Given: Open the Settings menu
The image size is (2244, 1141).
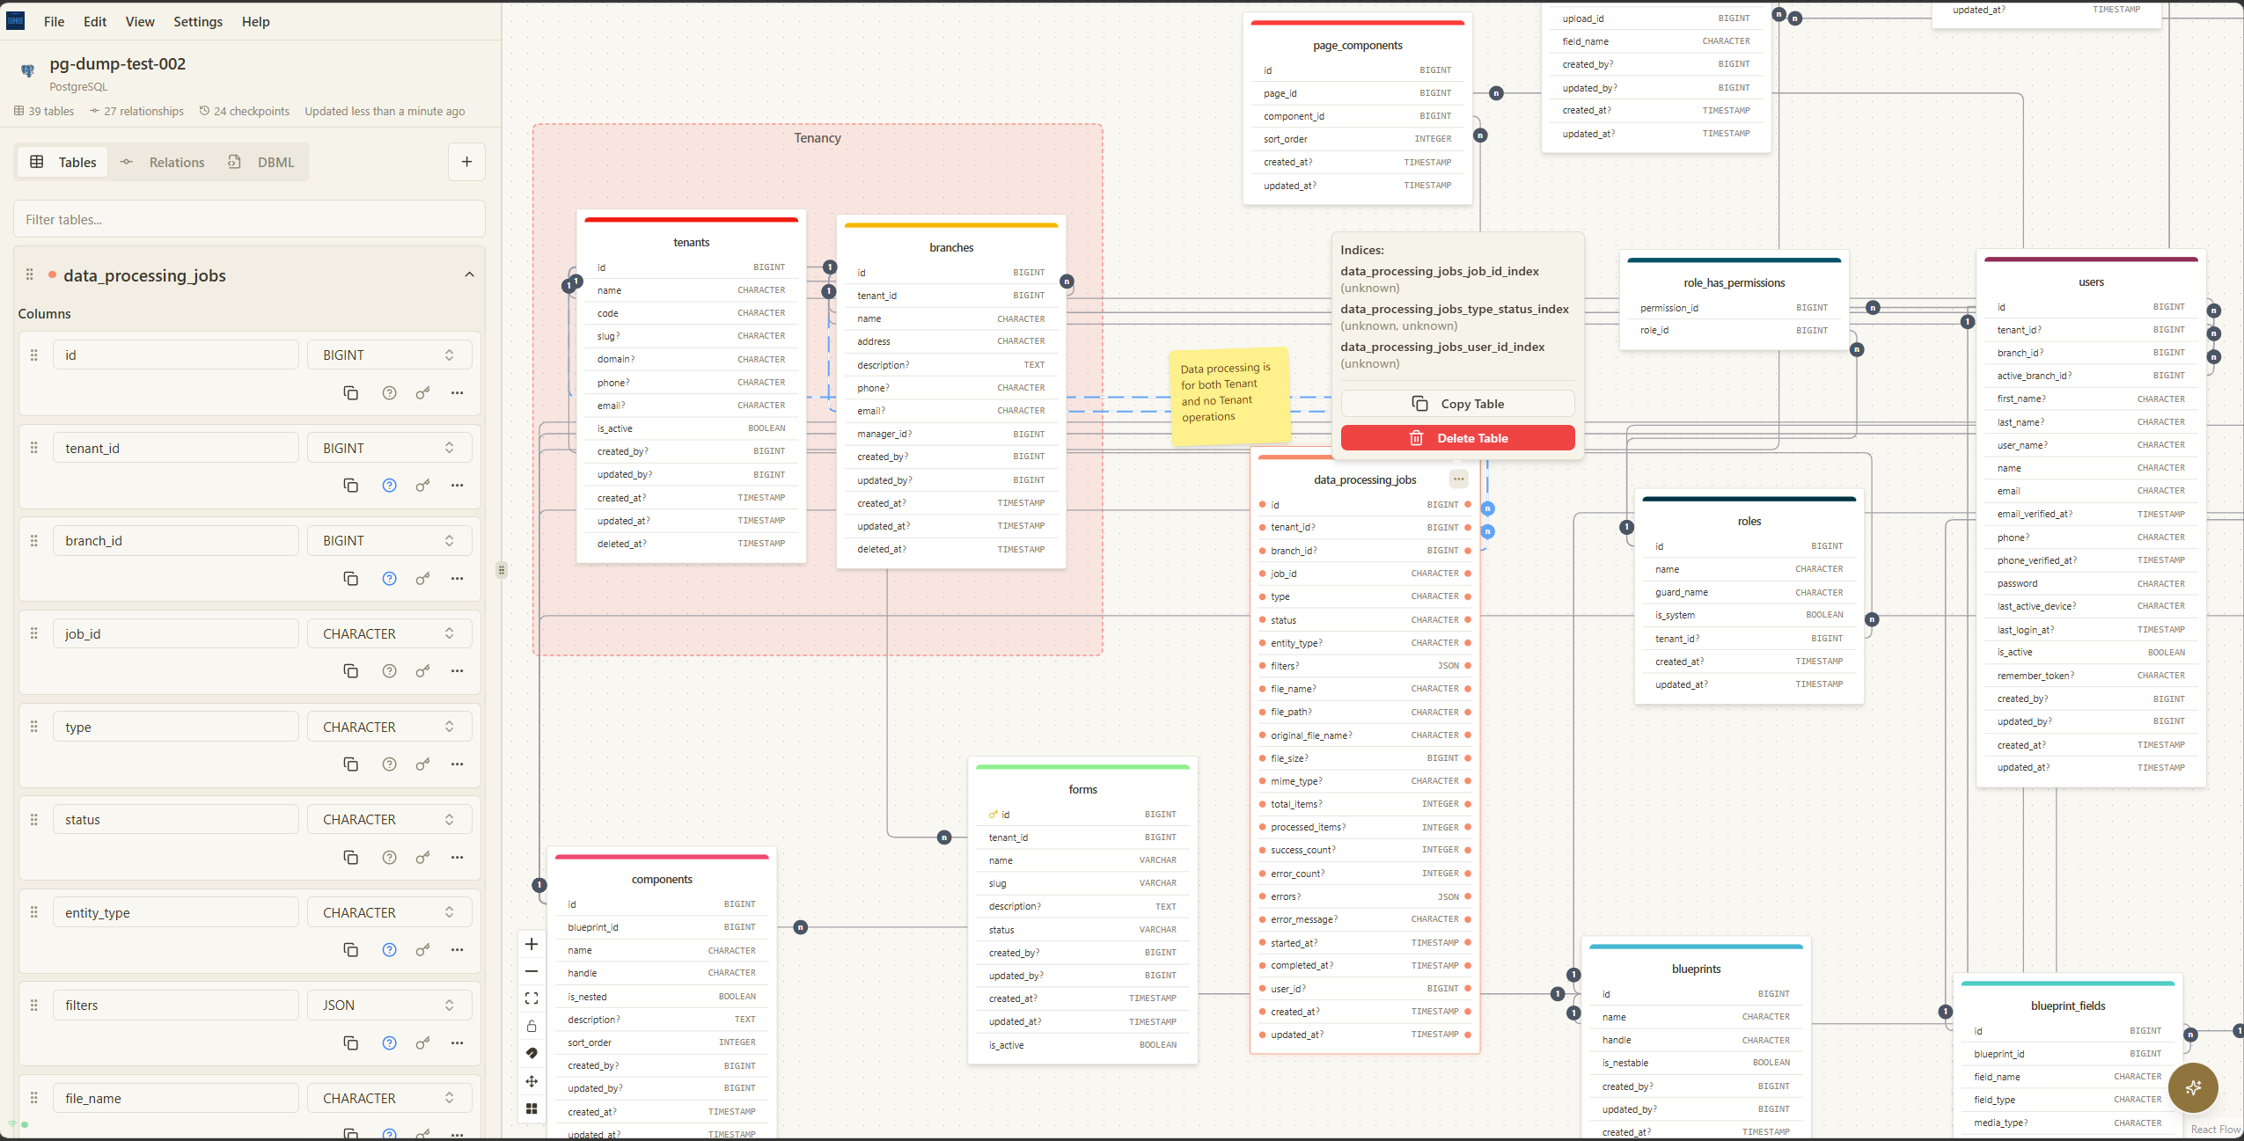Looking at the screenshot, I should click(198, 21).
